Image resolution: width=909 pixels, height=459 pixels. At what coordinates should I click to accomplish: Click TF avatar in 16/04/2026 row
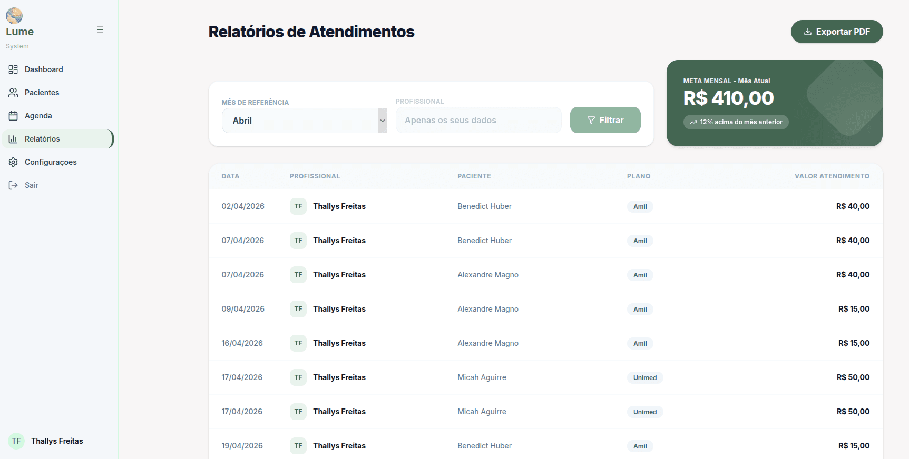(298, 343)
